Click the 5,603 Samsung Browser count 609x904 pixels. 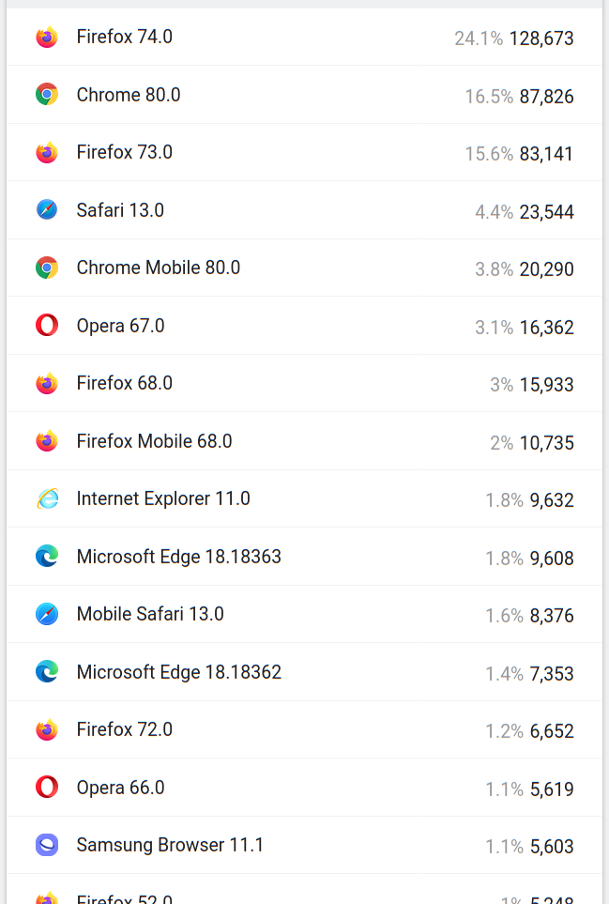point(551,847)
